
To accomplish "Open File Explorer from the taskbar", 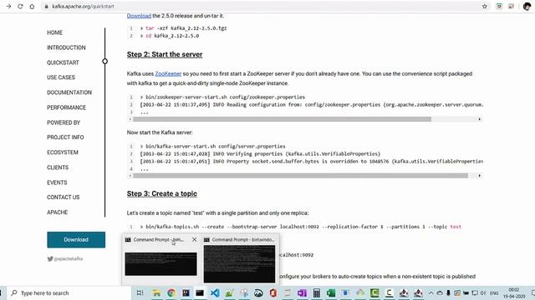I will pos(156,292).
